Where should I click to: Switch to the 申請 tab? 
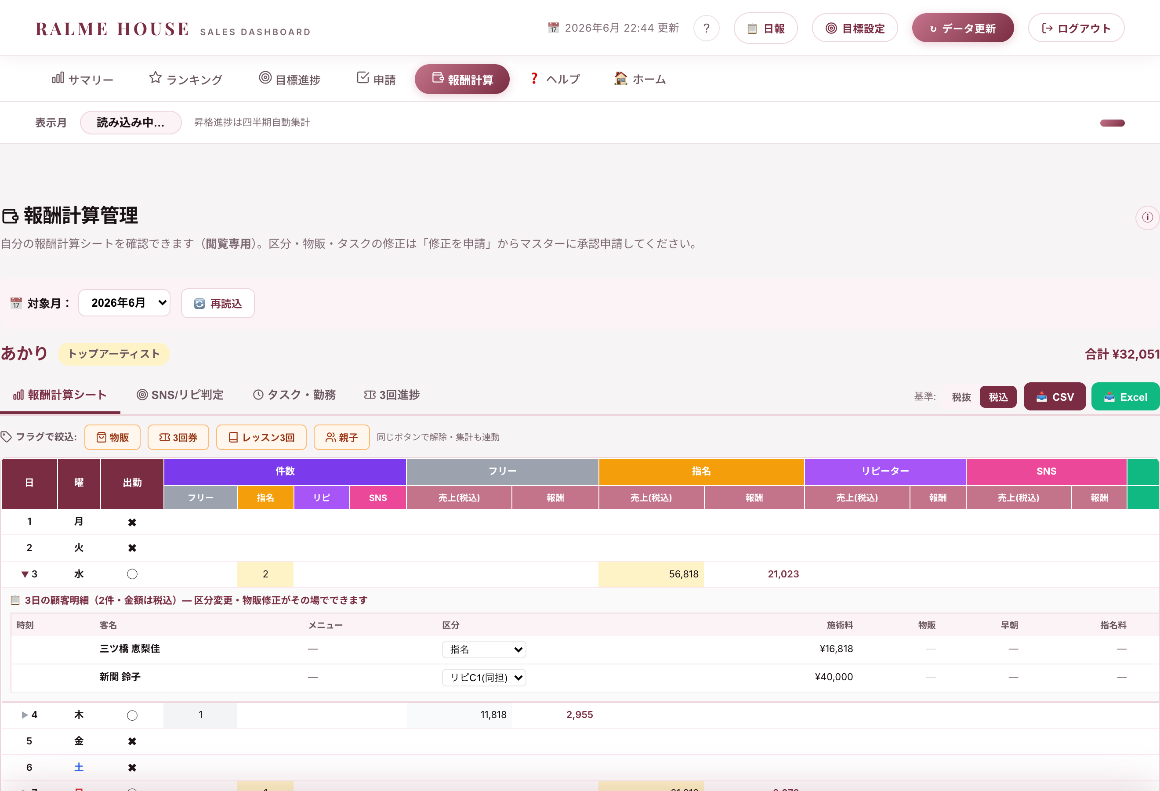(x=377, y=79)
